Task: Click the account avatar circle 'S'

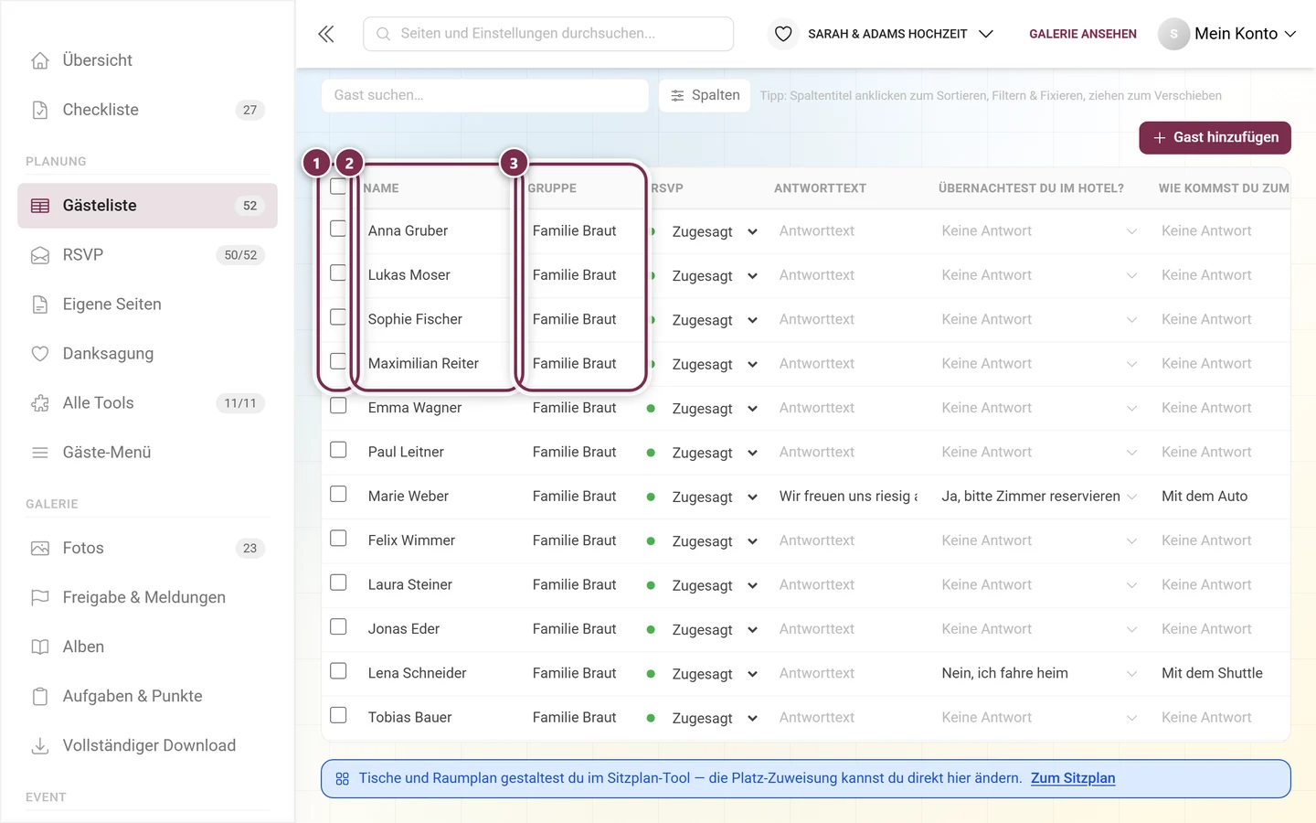Action: tap(1173, 34)
